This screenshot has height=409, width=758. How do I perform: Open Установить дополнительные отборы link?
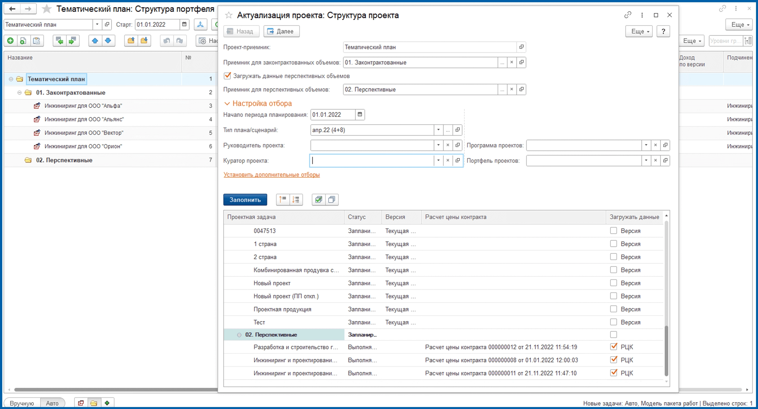(x=271, y=175)
